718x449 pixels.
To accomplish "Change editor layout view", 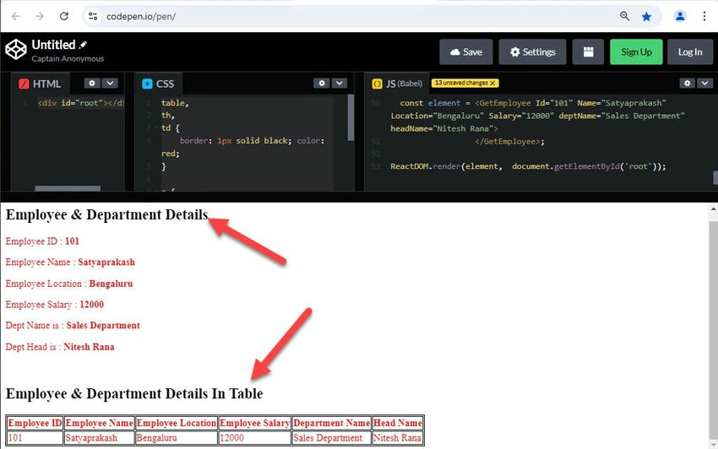I will point(589,51).
